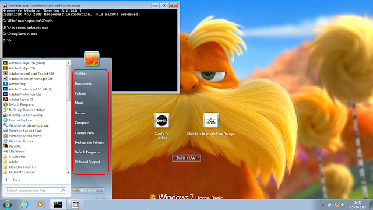Click the Search programs and files box
Image resolution: width=373 pixels, height=210 pixels.
(x=36, y=191)
